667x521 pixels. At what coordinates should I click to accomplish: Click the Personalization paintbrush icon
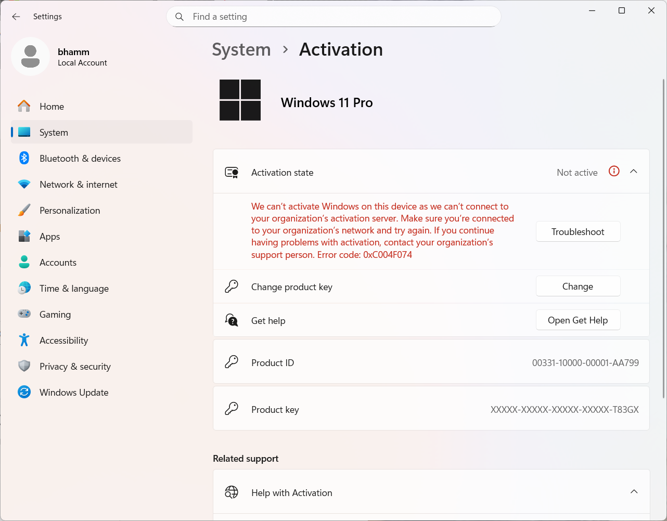coord(24,210)
